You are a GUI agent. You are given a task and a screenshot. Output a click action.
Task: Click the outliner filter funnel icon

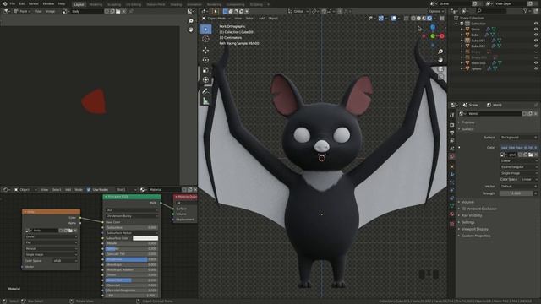tap(526, 11)
